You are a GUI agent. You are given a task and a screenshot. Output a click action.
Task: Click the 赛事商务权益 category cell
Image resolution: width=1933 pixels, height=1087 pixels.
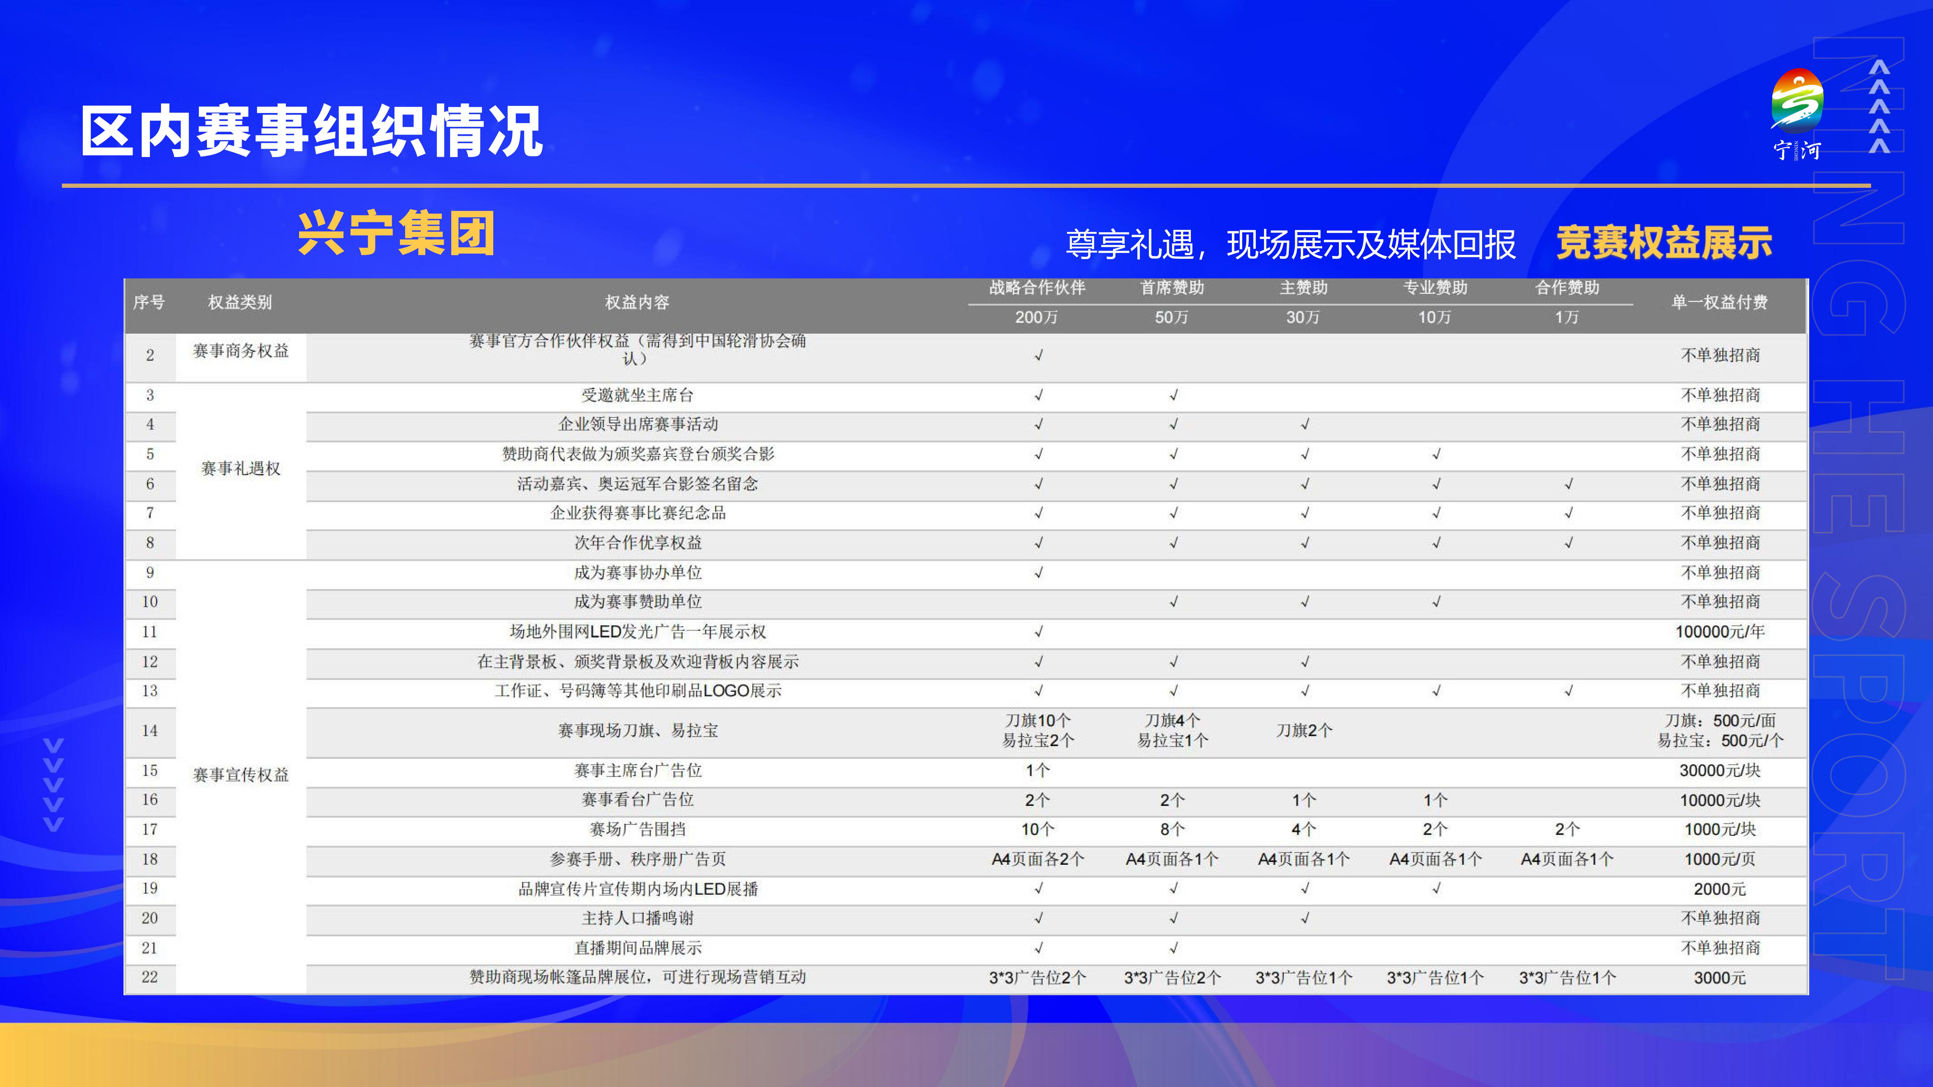click(241, 351)
